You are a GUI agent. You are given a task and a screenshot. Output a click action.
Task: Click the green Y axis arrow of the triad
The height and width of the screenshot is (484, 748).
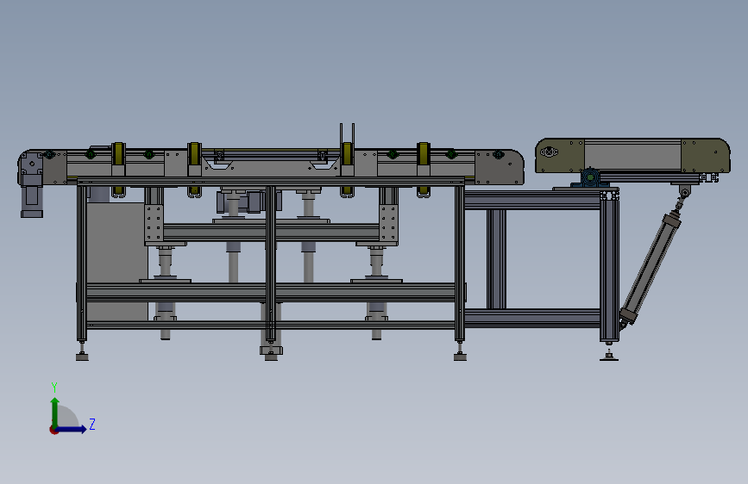point(55,412)
